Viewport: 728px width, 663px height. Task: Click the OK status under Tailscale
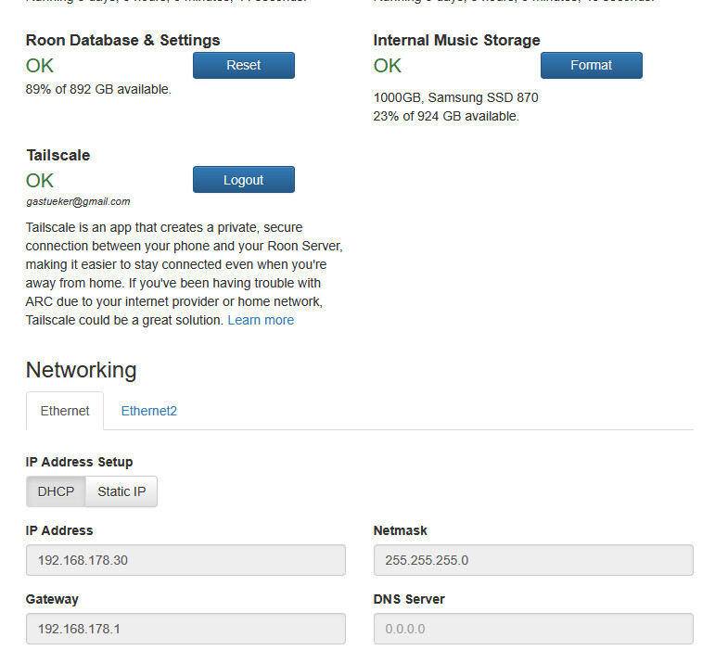40,180
